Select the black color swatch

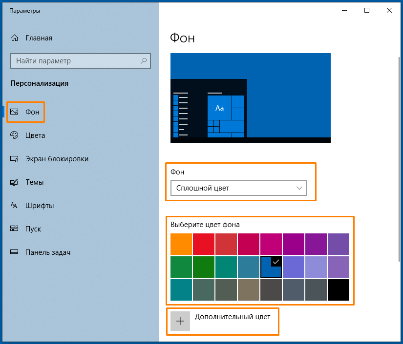339,289
